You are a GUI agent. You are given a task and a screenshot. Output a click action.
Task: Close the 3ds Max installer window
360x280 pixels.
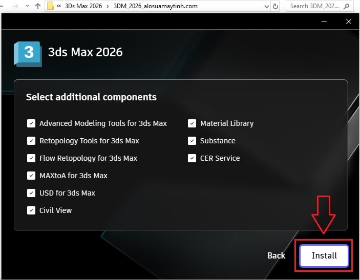coord(349,22)
